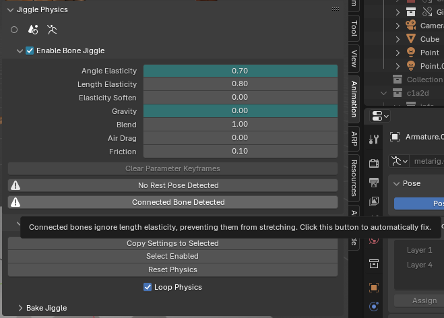The width and height of the screenshot is (444, 318).
Task: Expand the Camera row in outliner
Action: [x=398, y=26]
